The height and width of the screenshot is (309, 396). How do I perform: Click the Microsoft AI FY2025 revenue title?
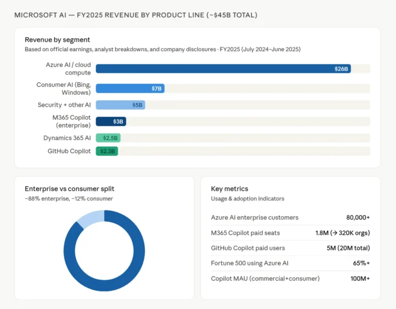point(136,15)
